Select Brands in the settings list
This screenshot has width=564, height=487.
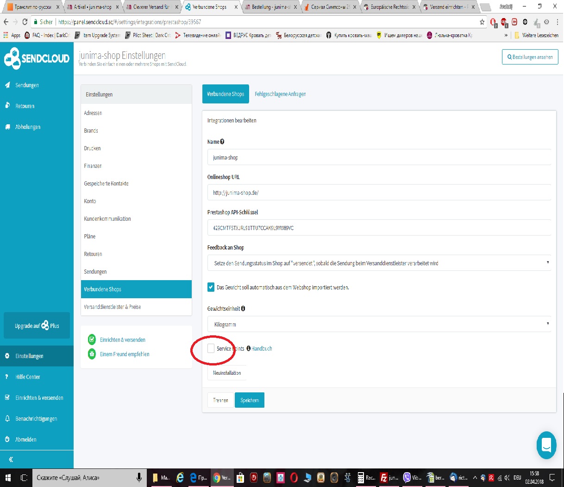(x=136, y=131)
